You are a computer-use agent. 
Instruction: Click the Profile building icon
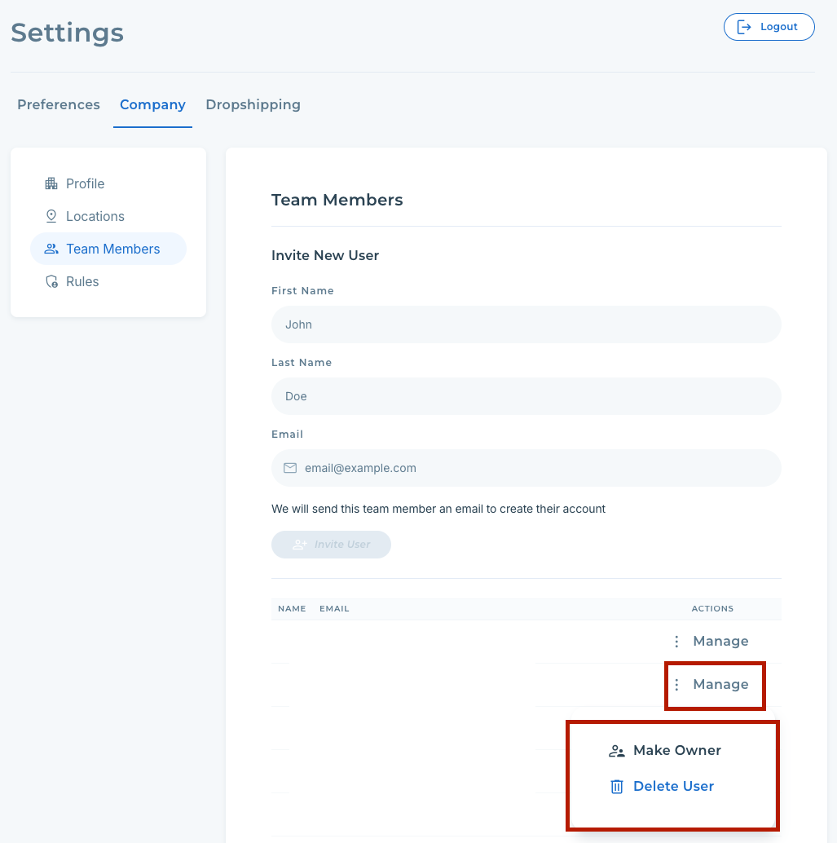coord(51,183)
